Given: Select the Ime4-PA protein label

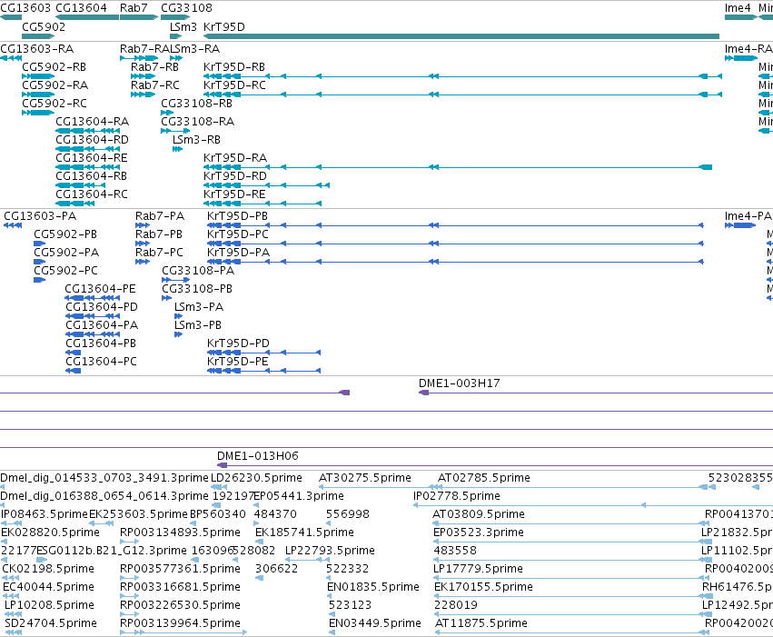Looking at the screenshot, I should 748,216.
